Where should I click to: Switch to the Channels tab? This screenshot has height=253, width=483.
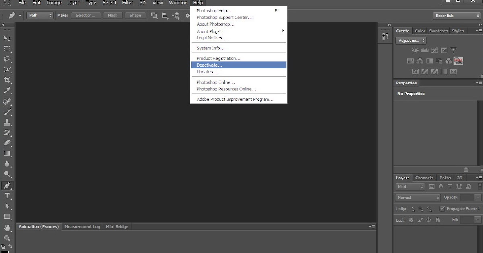424,178
